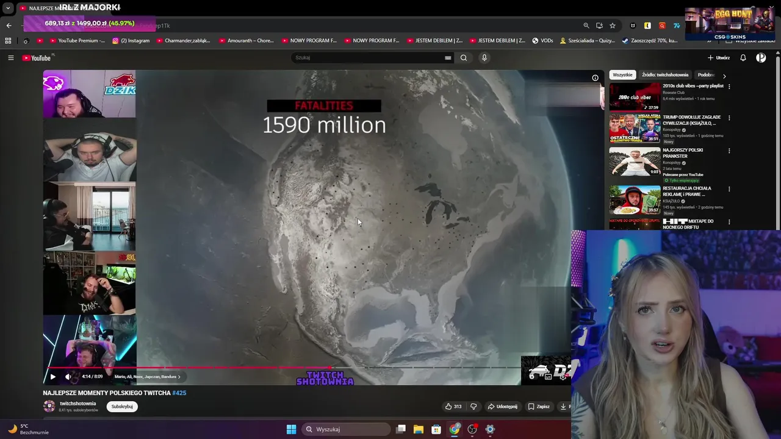Select the Wszystkie filter chip
The image size is (781, 439).
click(x=622, y=75)
